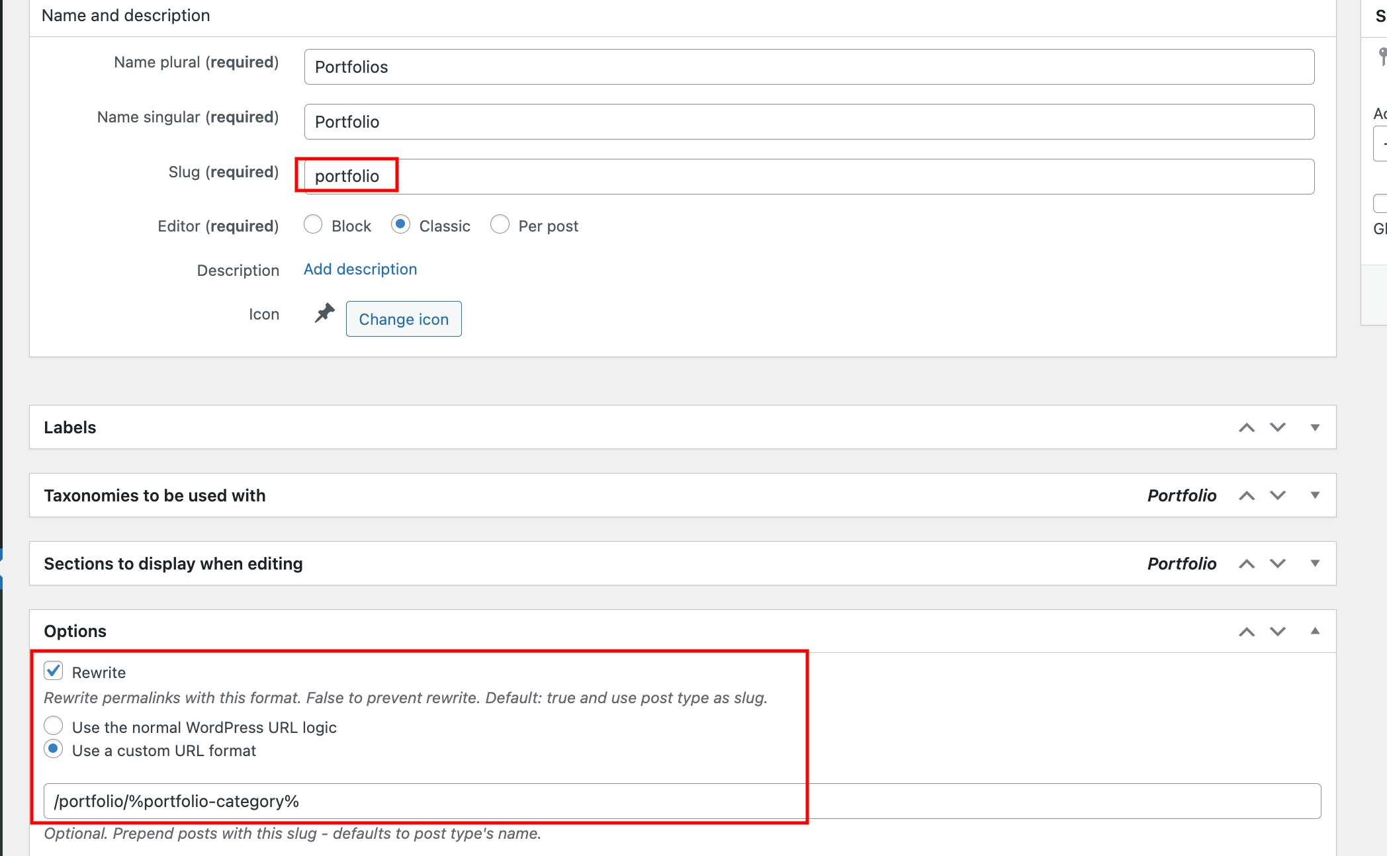
Task: Move Sections to display panel up
Action: (1247, 564)
